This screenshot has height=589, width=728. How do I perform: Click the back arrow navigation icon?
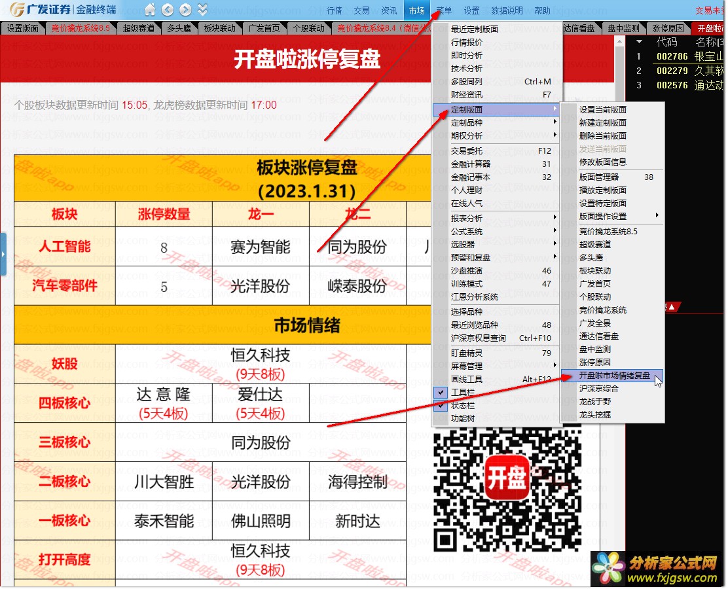[168, 9]
